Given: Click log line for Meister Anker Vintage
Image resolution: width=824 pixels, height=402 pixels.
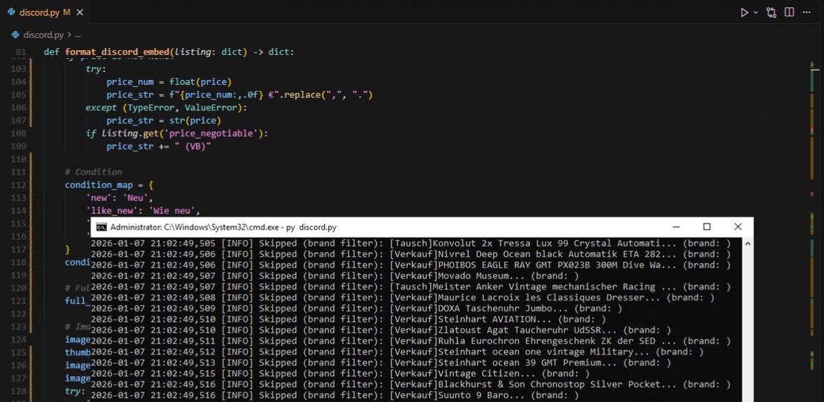Looking at the screenshot, I should point(411,287).
